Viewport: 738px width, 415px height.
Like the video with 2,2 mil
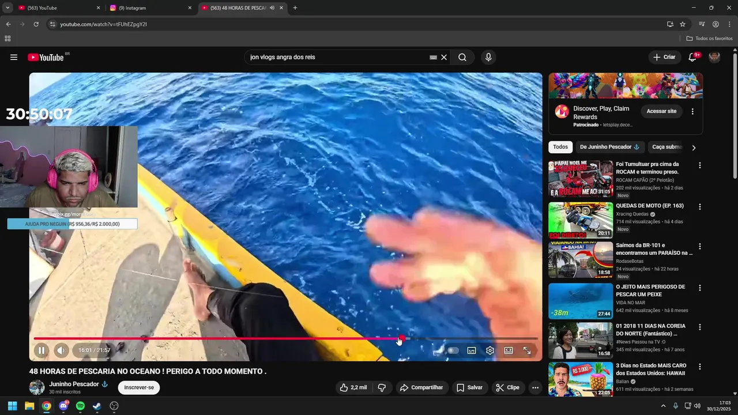(x=353, y=387)
